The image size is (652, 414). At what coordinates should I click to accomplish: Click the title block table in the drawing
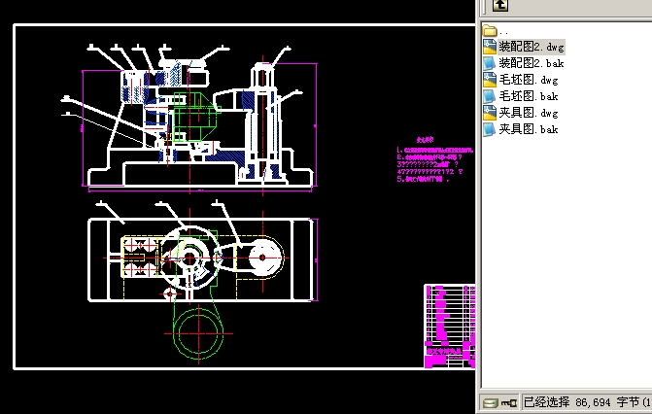coord(450,327)
